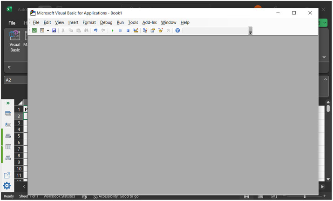Image resolution: width=333 pixels, height=201 pixels.
Task: Click the Insert UserForm toolbar icon
Action: (42, 31)
